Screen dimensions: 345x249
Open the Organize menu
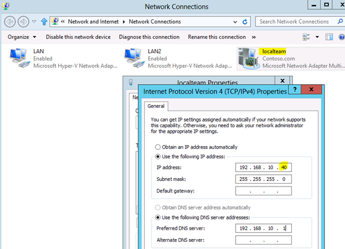(22, 37)
